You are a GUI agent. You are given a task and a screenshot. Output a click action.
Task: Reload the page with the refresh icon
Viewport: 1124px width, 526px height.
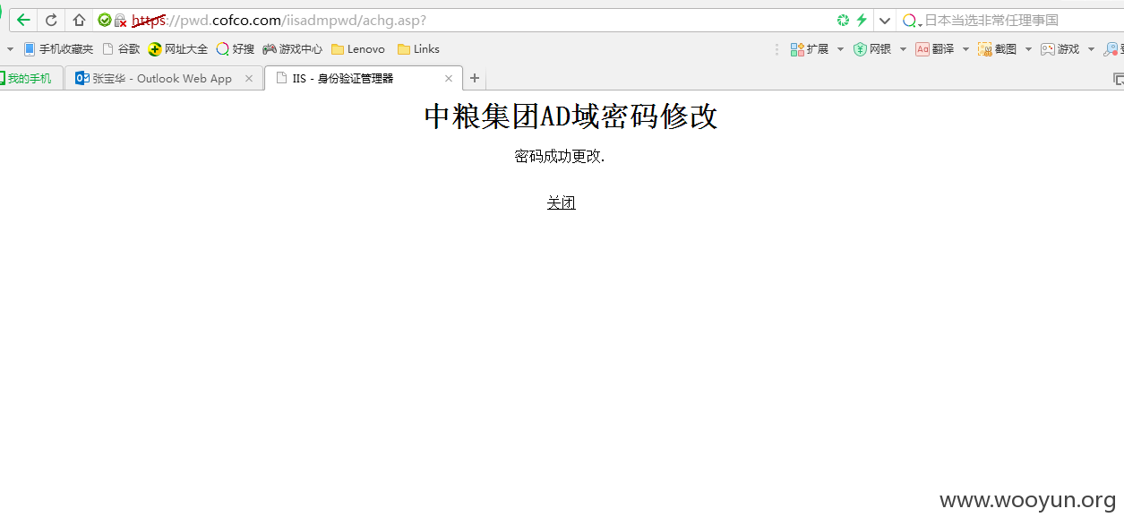[x=51, y=20]
